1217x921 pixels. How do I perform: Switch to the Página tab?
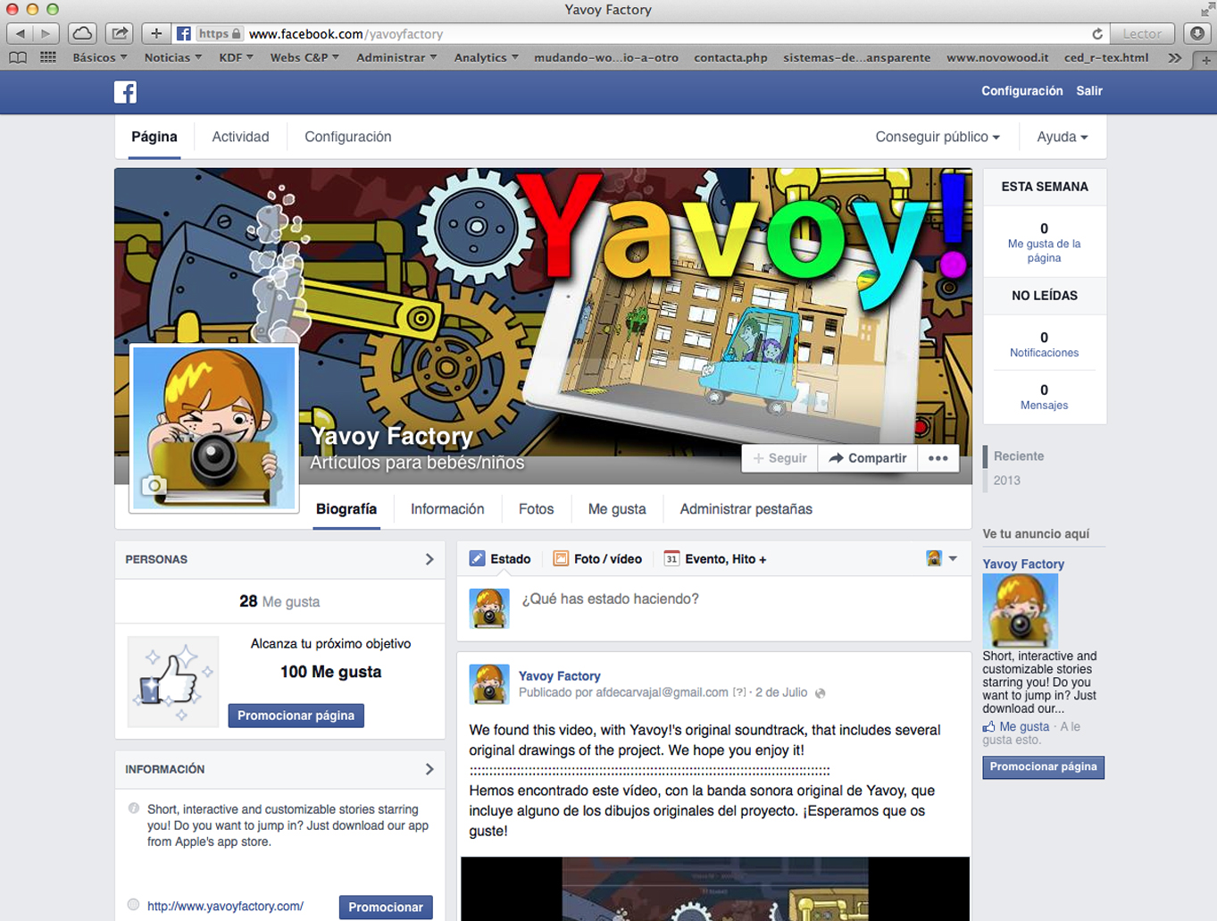pyautogui.click(x=154, y=137)
